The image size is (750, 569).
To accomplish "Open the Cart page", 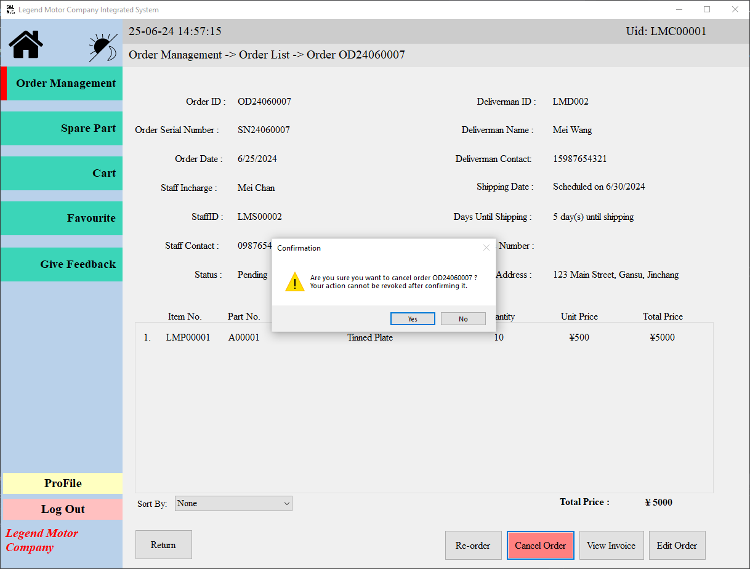I will point(62,174).
